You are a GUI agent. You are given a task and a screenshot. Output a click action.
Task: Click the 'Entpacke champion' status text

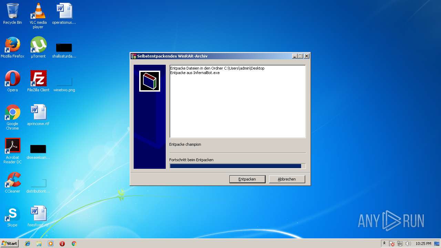click(185, 144)
